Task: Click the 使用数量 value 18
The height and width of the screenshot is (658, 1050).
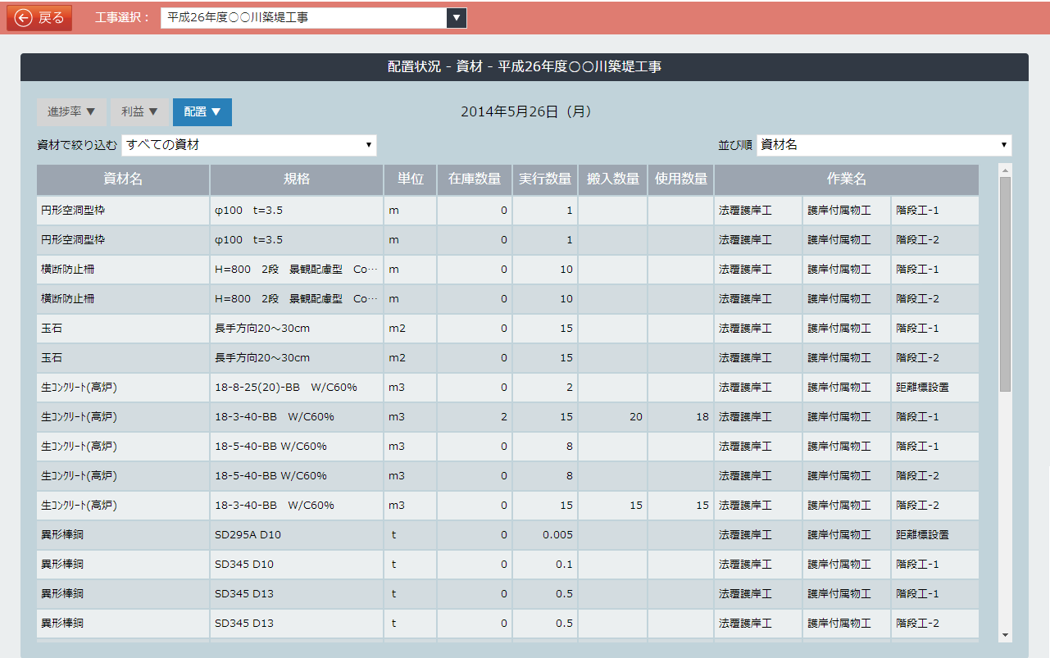Action: pos(702,417)
